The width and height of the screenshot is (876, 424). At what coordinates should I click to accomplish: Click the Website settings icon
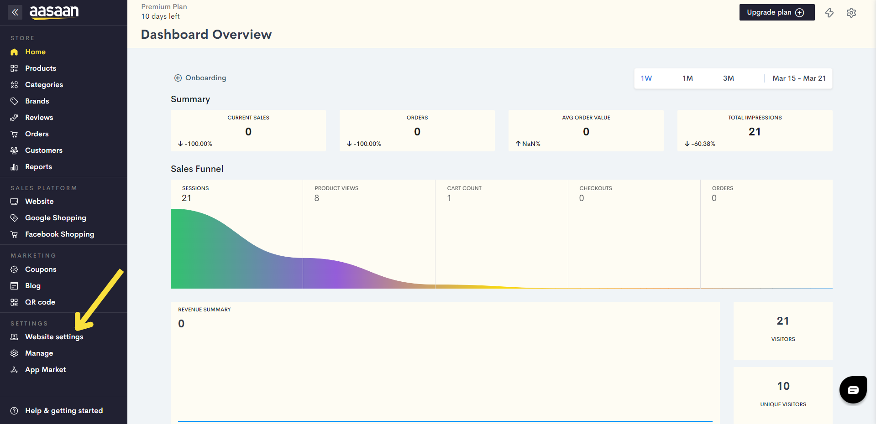pyautogui.click(x=14, y=337)
